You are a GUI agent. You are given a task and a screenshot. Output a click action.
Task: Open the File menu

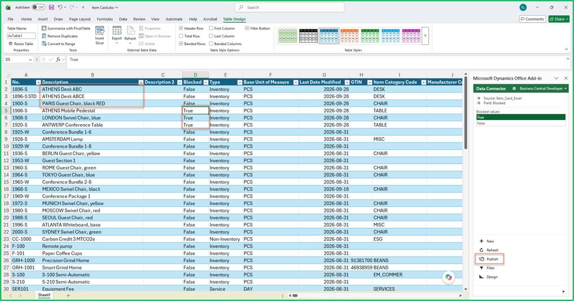coord(10,19)
